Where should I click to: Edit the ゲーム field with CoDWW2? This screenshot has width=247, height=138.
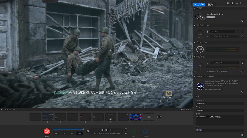point(220,110)
